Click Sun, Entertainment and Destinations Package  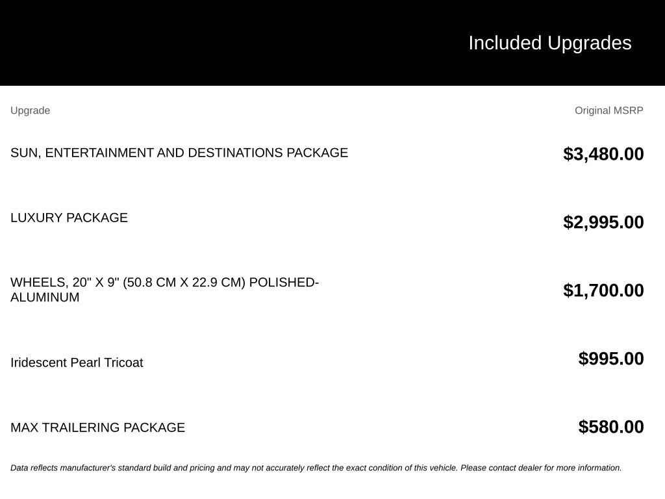(x=179, y=153)
